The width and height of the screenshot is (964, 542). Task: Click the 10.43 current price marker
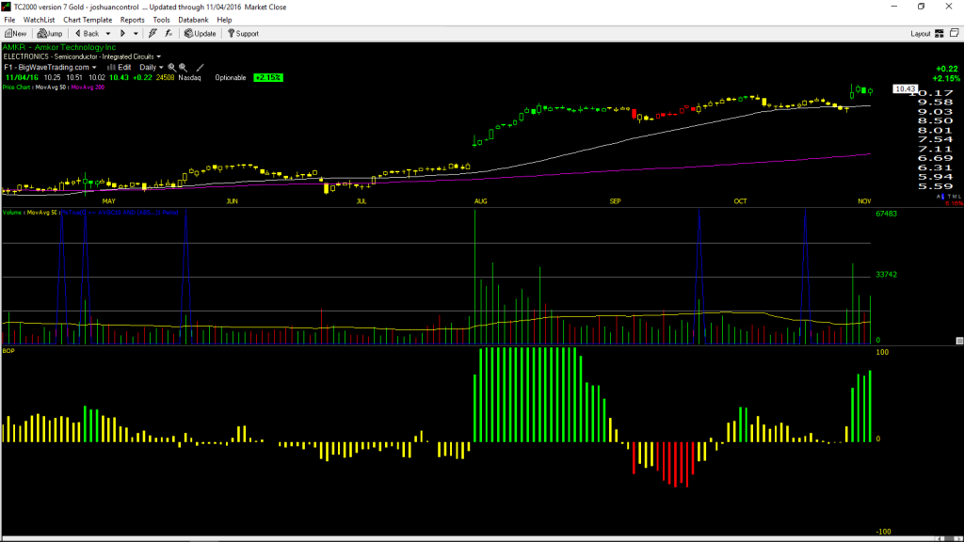tap(905, 89)
